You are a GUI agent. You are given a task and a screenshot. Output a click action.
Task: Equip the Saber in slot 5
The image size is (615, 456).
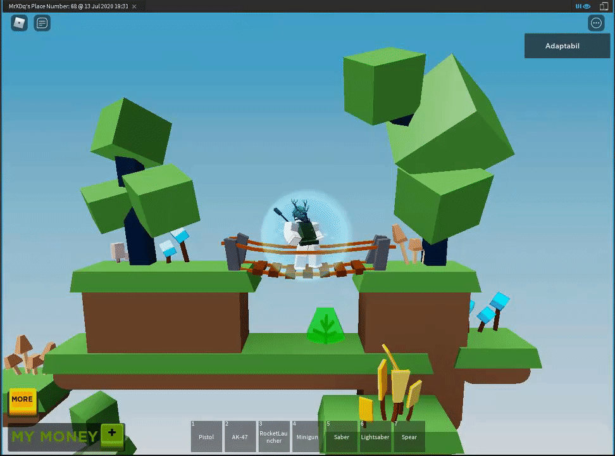pyautogui.click(x=341, y=436)
